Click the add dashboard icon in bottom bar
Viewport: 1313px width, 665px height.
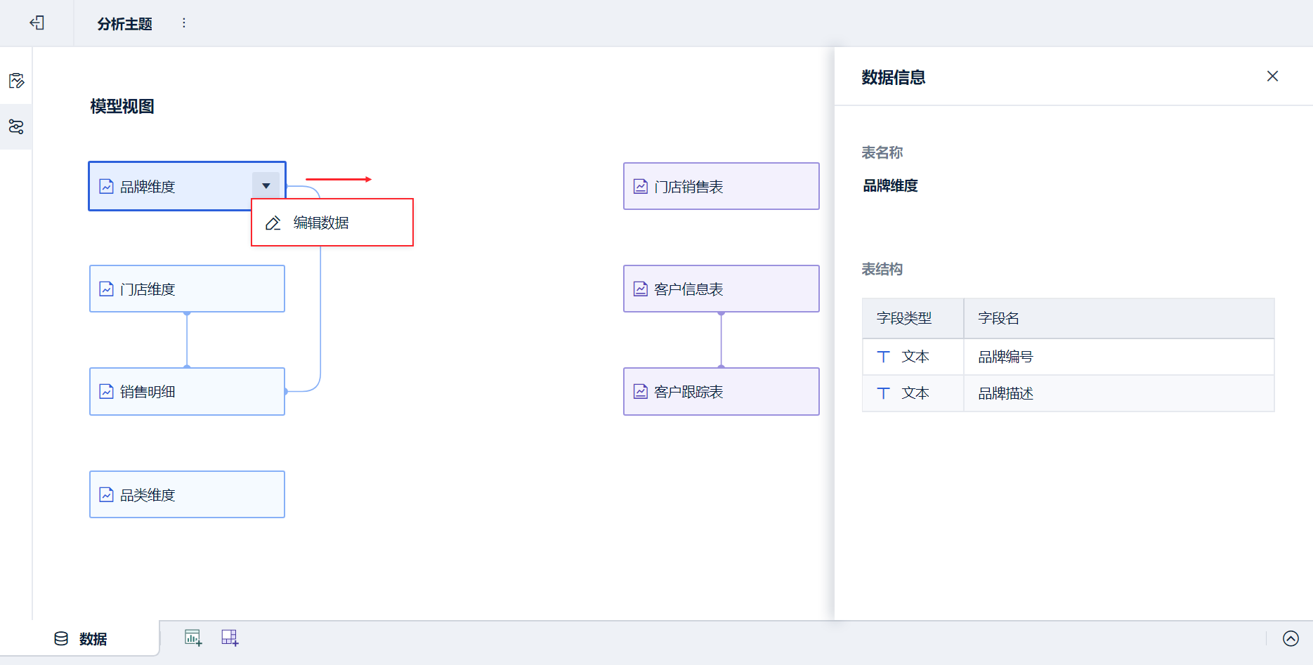230,638
